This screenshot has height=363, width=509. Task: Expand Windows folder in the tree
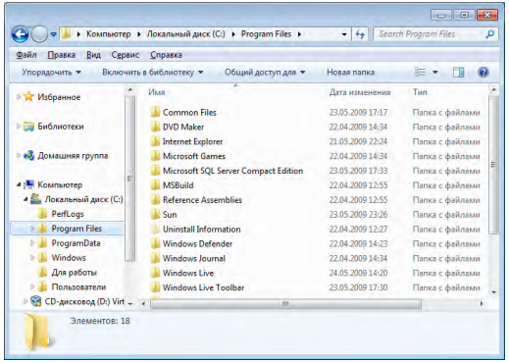(x=32, y=258)
